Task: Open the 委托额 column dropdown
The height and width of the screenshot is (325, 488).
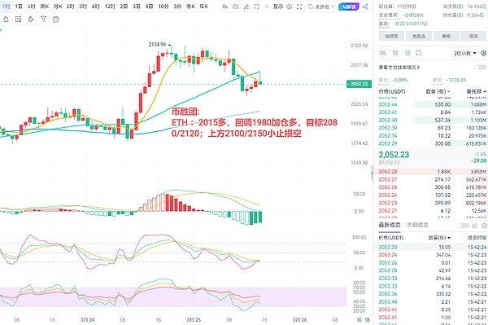Action: point(476,91)
